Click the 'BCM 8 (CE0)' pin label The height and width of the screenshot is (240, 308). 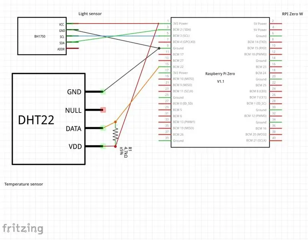click(x=258, y=91)
